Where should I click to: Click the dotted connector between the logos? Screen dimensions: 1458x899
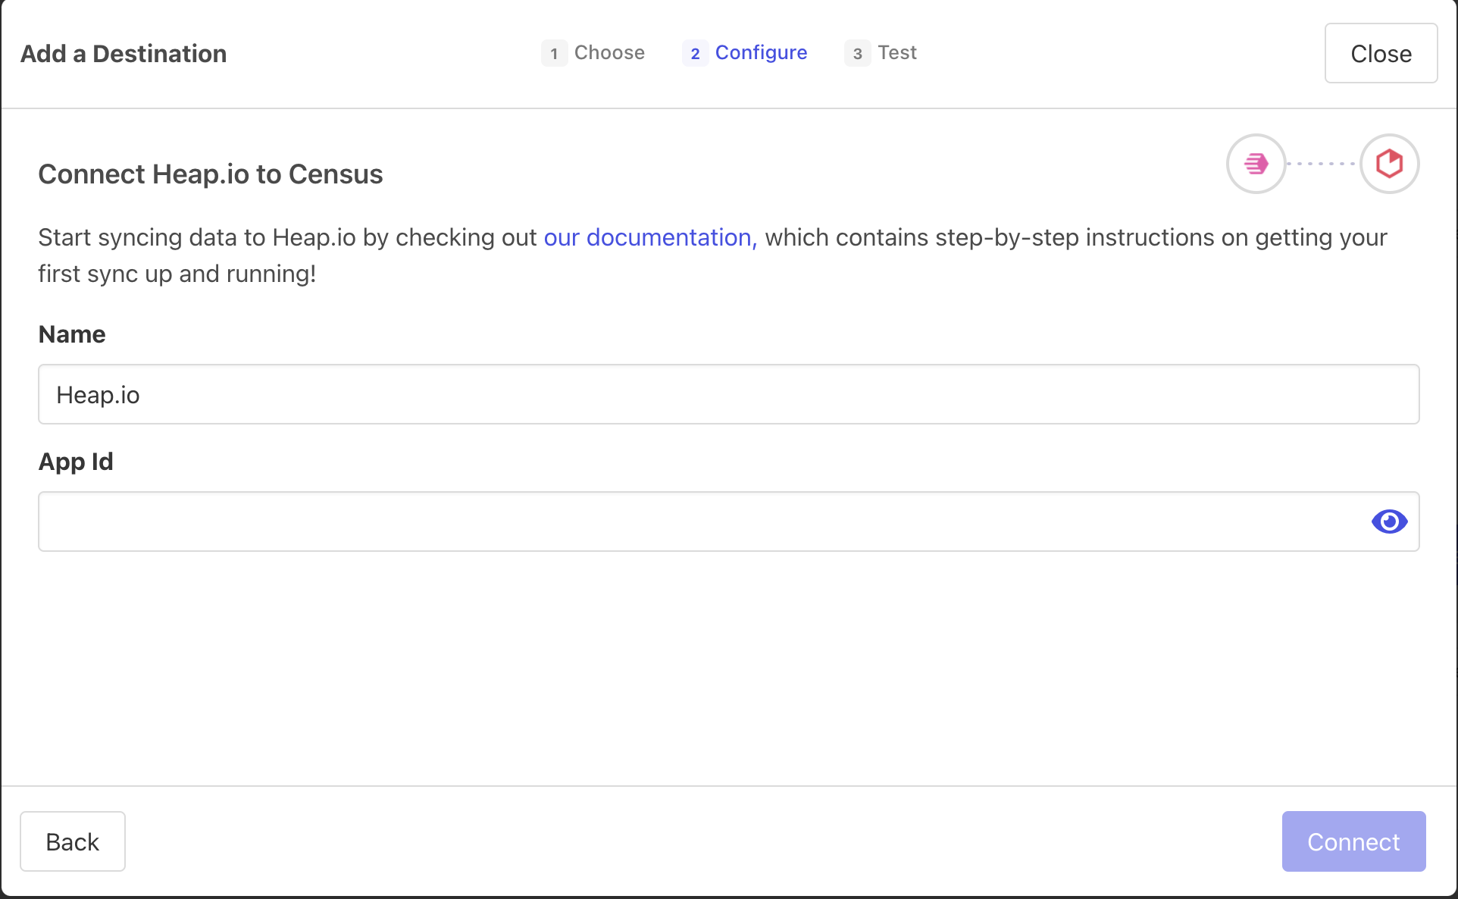[x=1322, y=164]
